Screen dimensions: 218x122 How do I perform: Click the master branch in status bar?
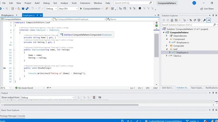193,121
